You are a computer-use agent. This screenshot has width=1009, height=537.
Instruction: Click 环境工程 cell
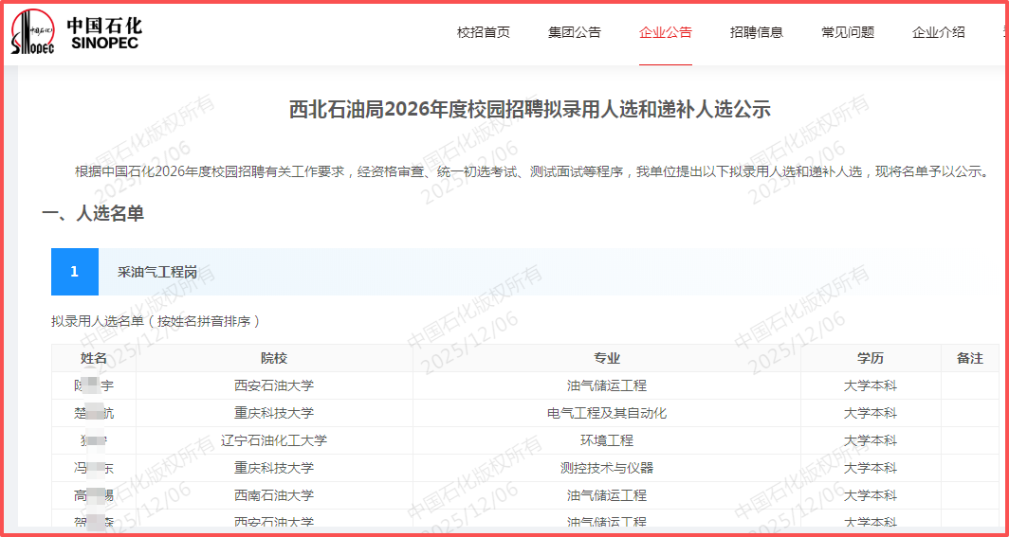coord(607,440)
